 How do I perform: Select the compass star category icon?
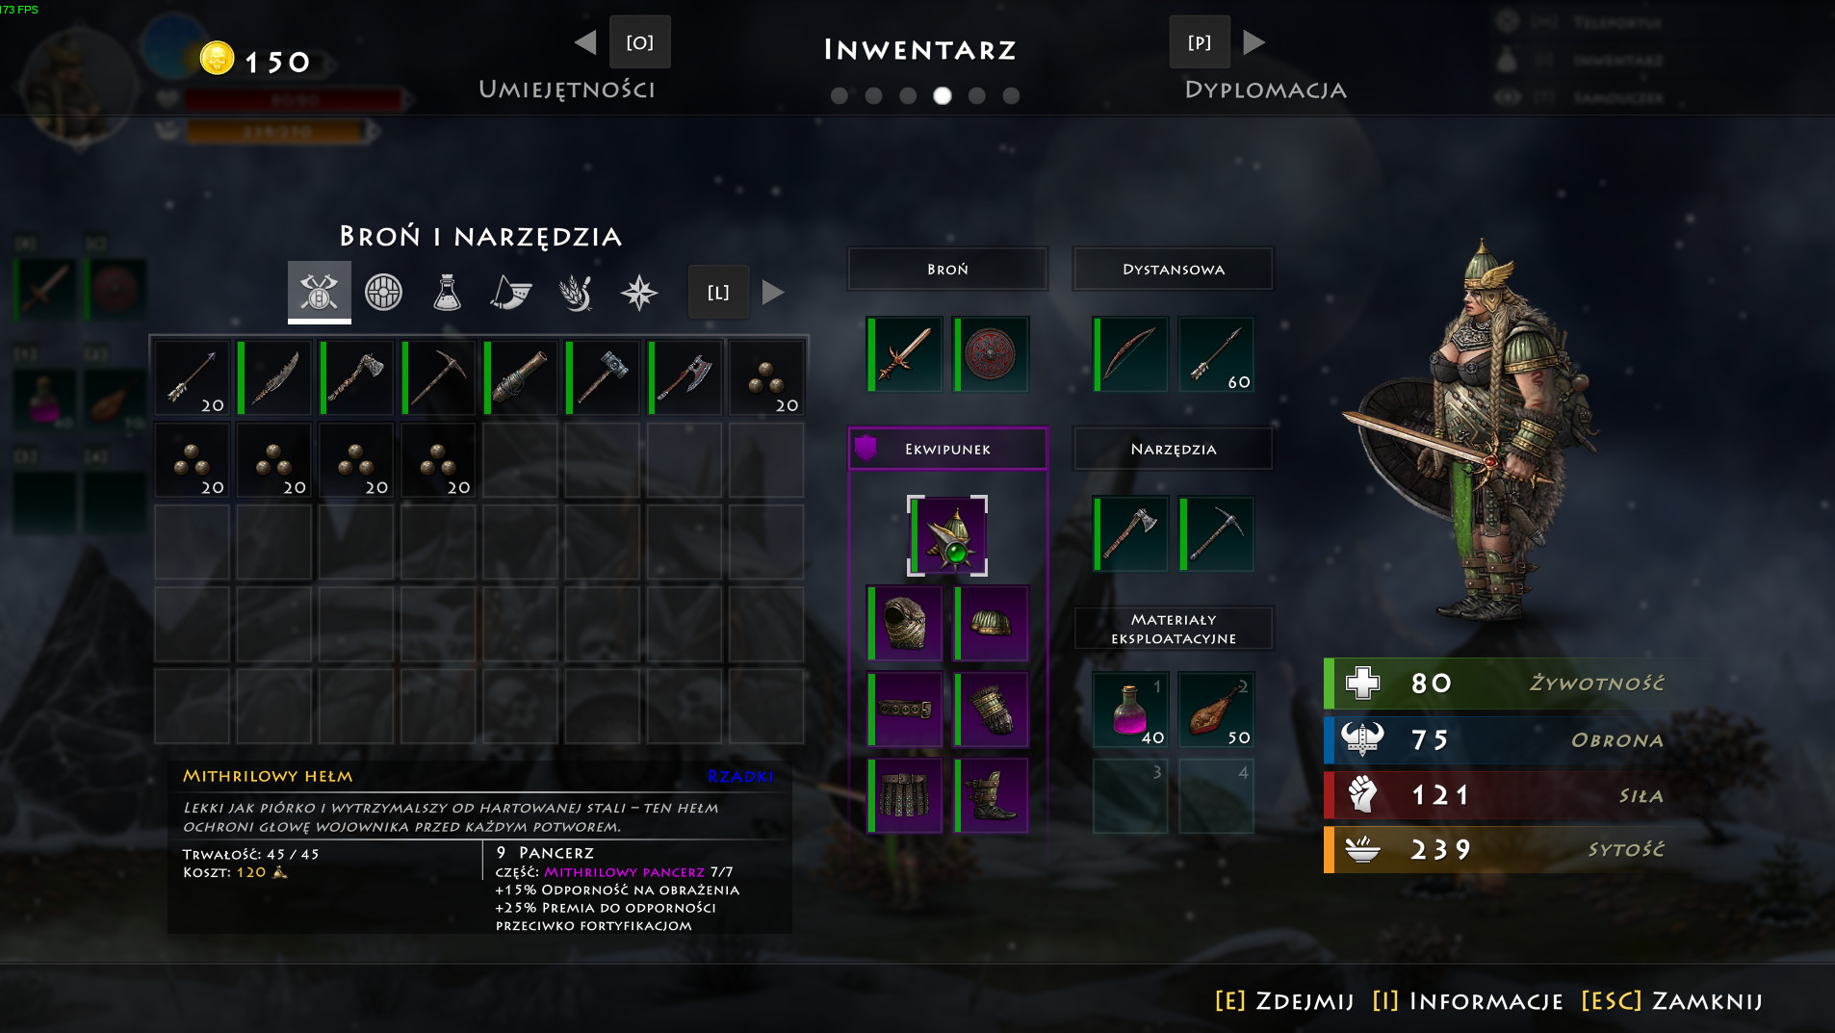coord(639,292)
